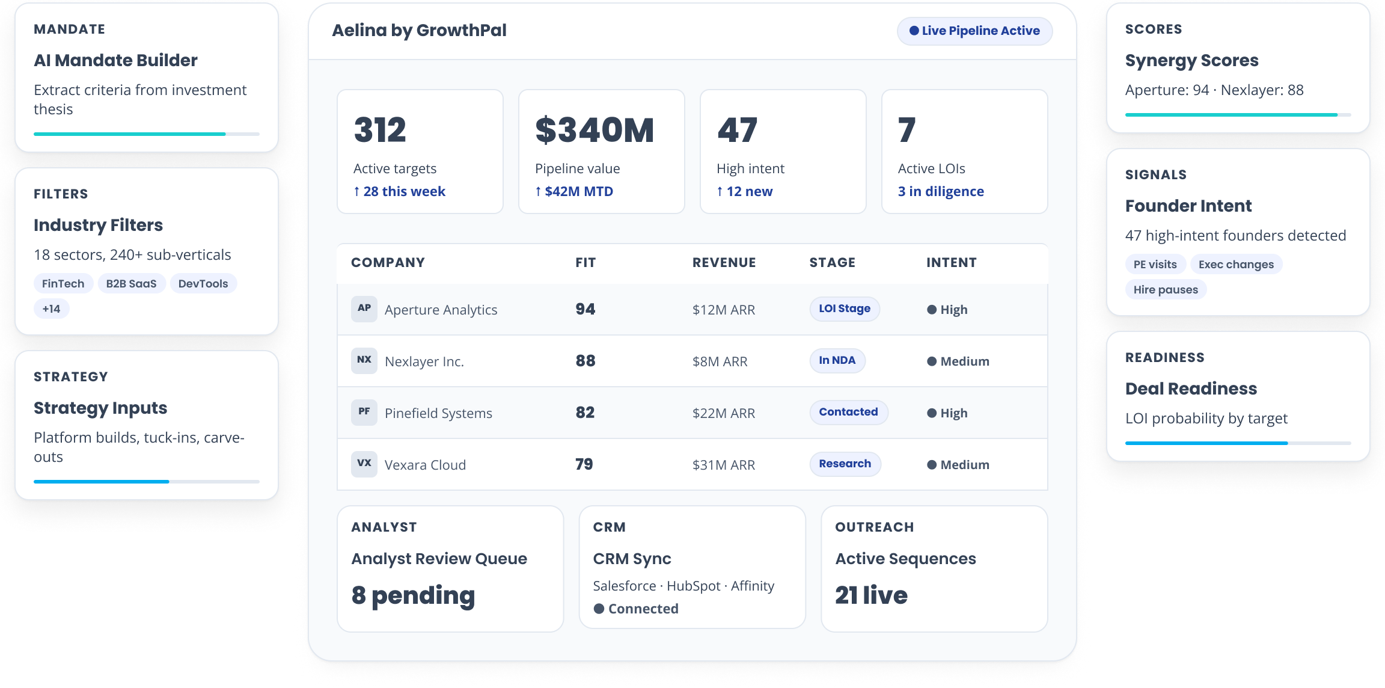Click the $31M ARR revenue value
This screenshot has height=688, width=1385.
pos(724,465)
